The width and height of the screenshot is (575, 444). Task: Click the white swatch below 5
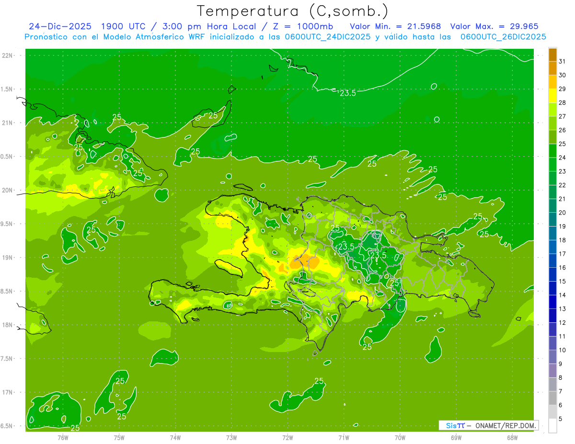tap(552, 426)
